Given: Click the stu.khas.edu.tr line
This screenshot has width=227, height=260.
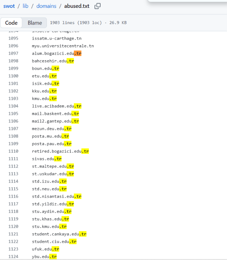Looking at the screenshot, I should tap(50, 219).
